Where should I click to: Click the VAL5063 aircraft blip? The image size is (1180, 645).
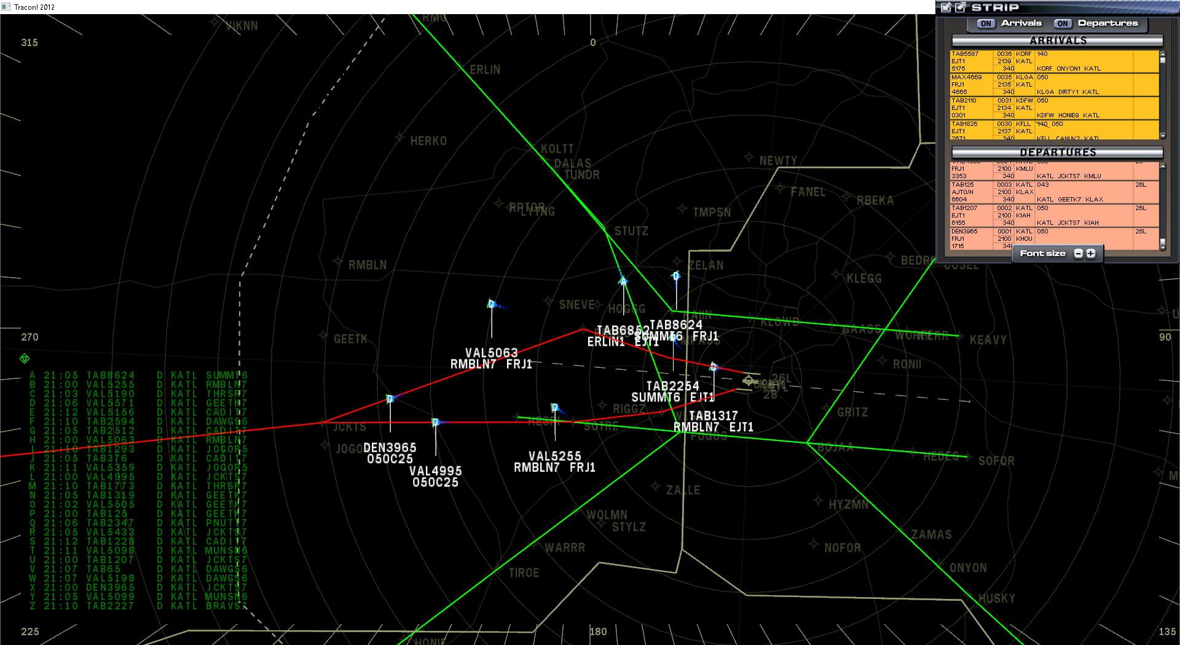pos(492,305)
